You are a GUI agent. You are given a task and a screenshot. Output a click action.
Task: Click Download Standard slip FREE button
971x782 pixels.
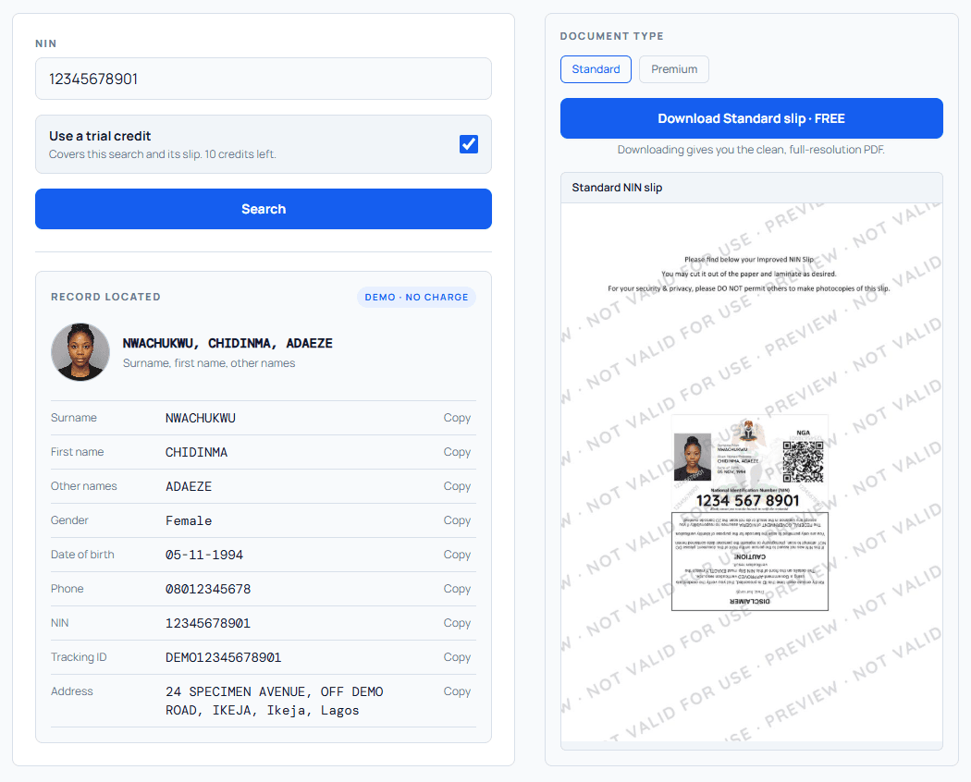(751, 118)
